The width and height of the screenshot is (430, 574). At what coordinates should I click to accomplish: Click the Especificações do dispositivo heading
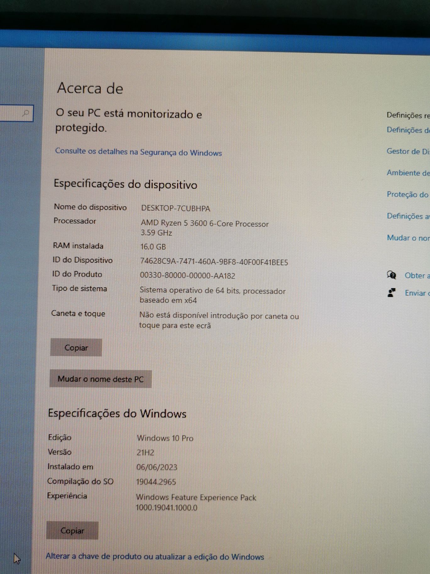point(125,184)
